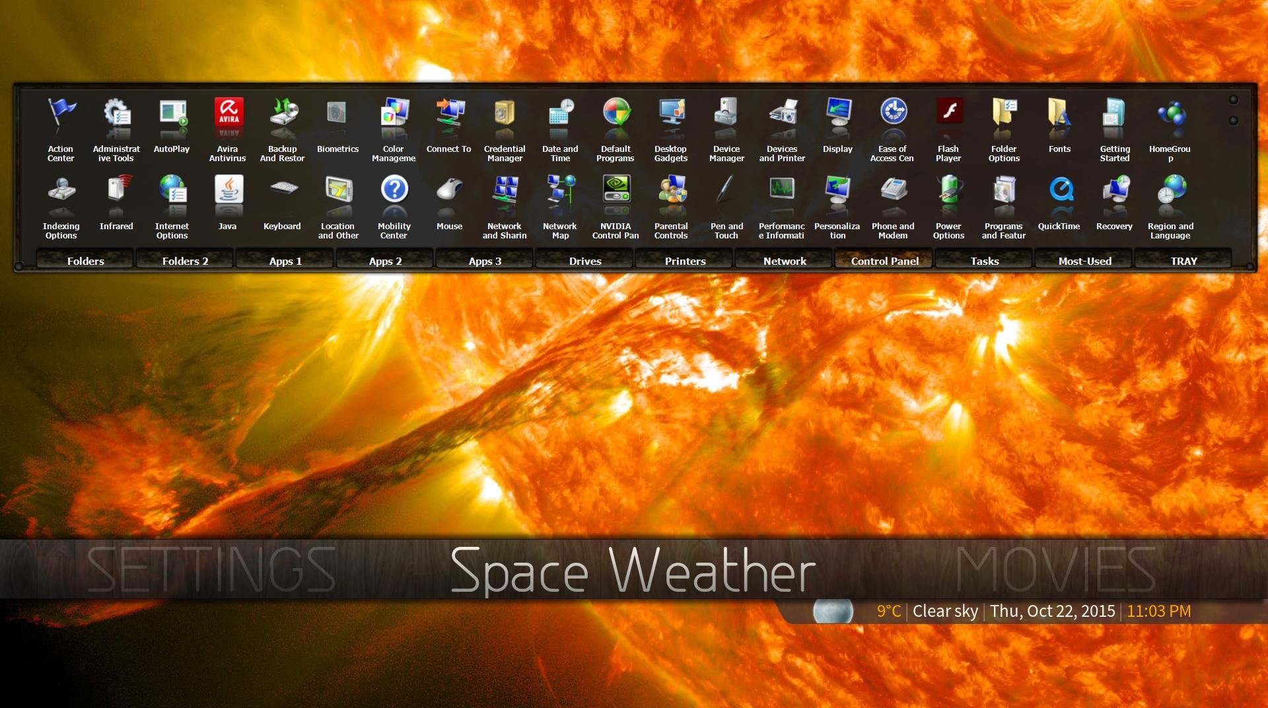
Task: Launch Ease of Access Center icon
Action: pos(893,113)
